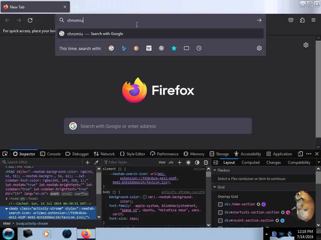Highlight div.home-section node target icon
The image size is (321, 240).
258,204
